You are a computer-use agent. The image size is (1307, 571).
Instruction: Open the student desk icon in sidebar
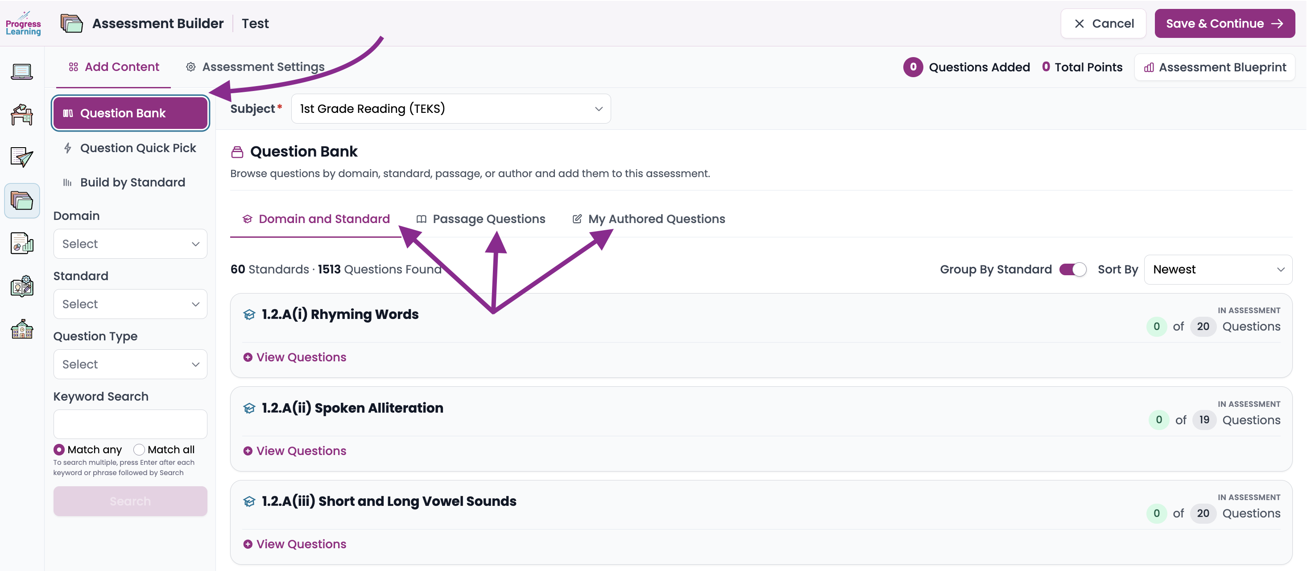pos(22,114)
